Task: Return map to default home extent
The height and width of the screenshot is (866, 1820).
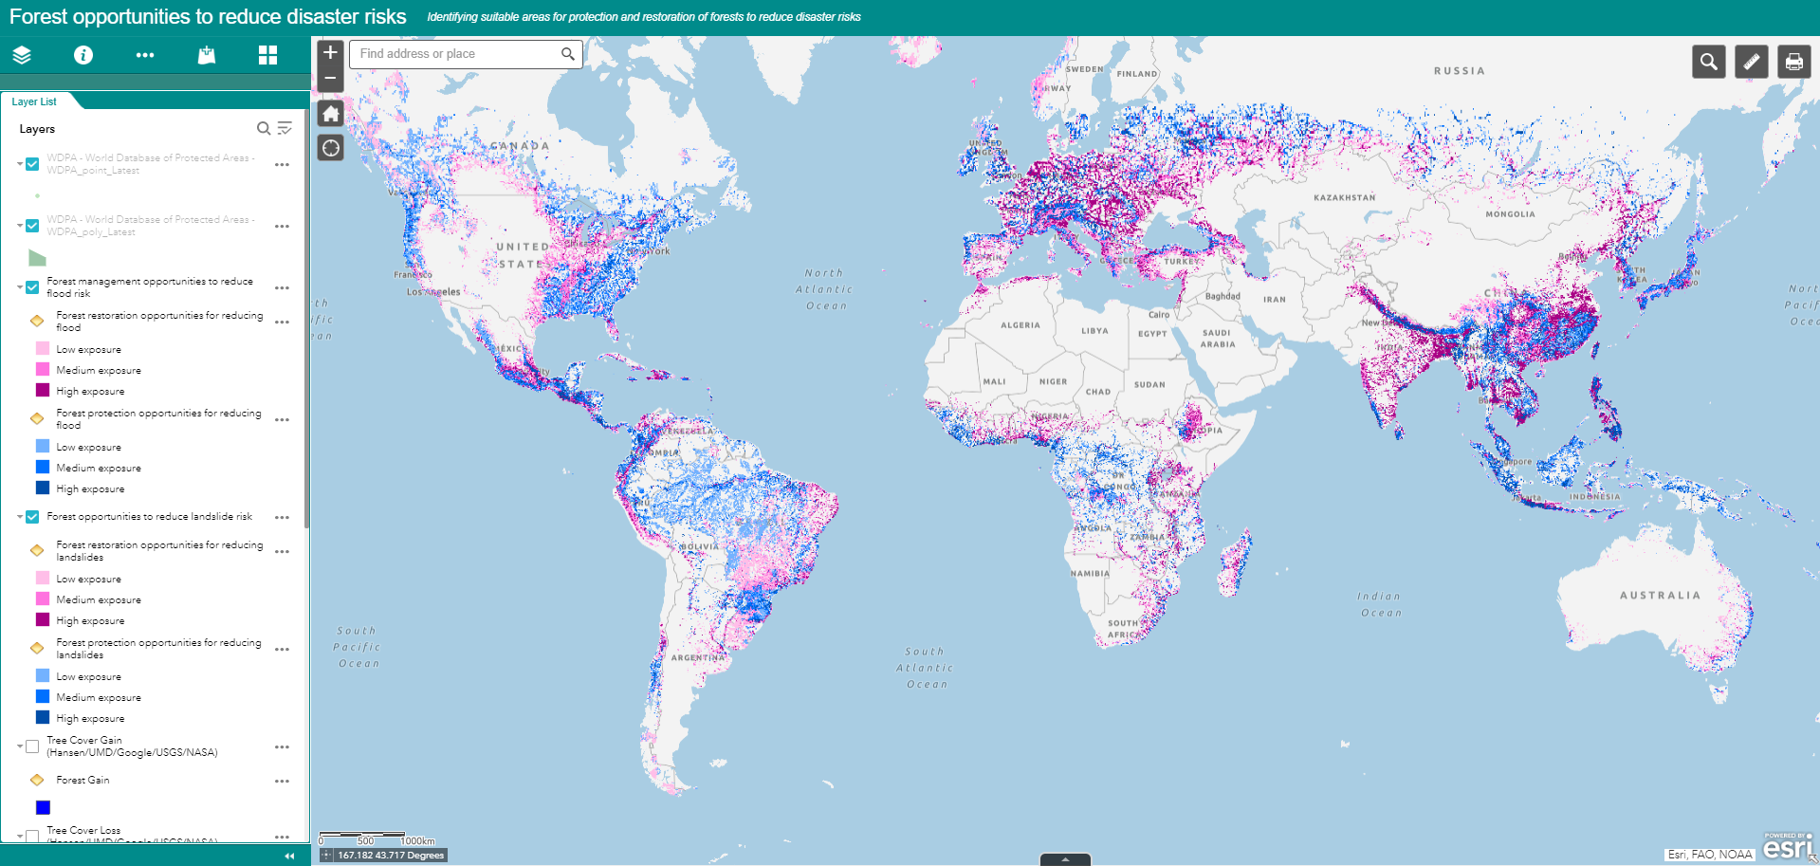Action: [x=330, y=115]
